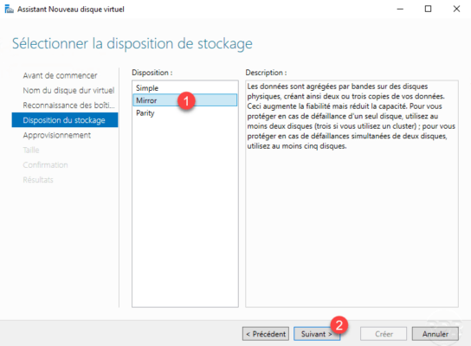Minimize the wizard window
This screenshot has width=471, height=346.
click(x=400, y=9)
